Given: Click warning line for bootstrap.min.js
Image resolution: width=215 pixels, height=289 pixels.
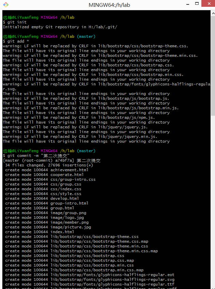Looking at the screenshot, I should (x=91, y=108).
